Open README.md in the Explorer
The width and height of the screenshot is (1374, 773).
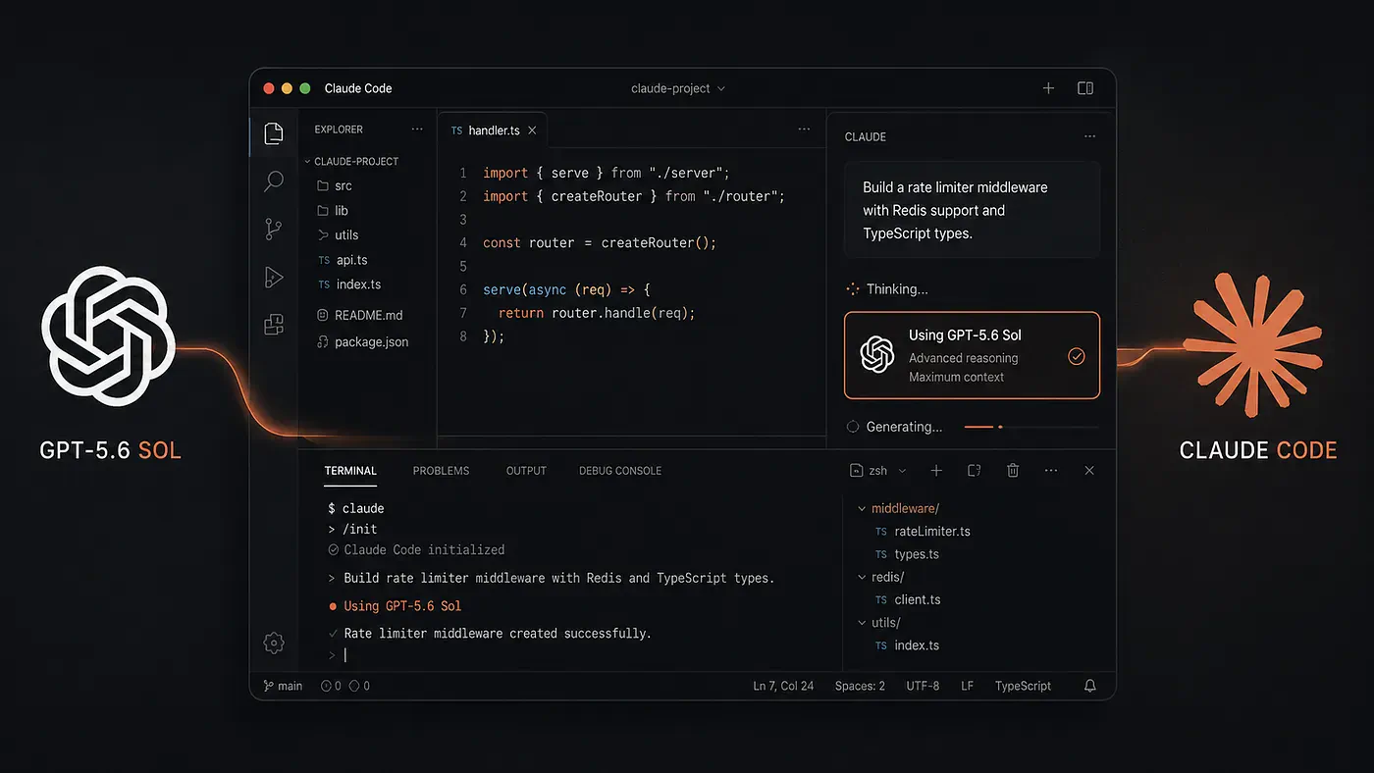click(x=359, y=315)
